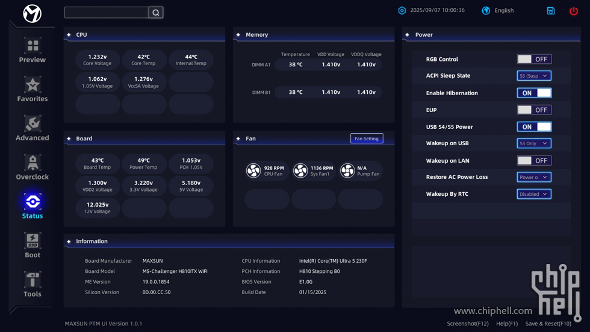Focus the search input field
The height and width of the screenshot is (332, 590).
click(x=107, y=13)
